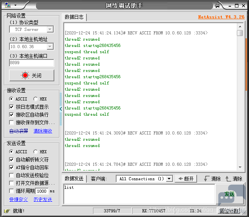The height and width of the screenshot is (217, 249).
Task: Click the loop period 1000 ms field
Action: tap(42, 191)
